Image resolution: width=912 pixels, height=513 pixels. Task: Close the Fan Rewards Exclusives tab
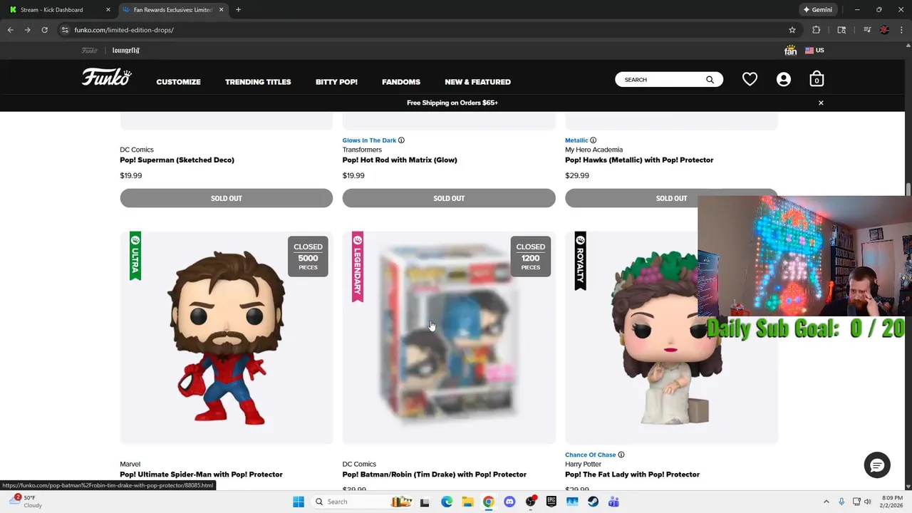221,10
